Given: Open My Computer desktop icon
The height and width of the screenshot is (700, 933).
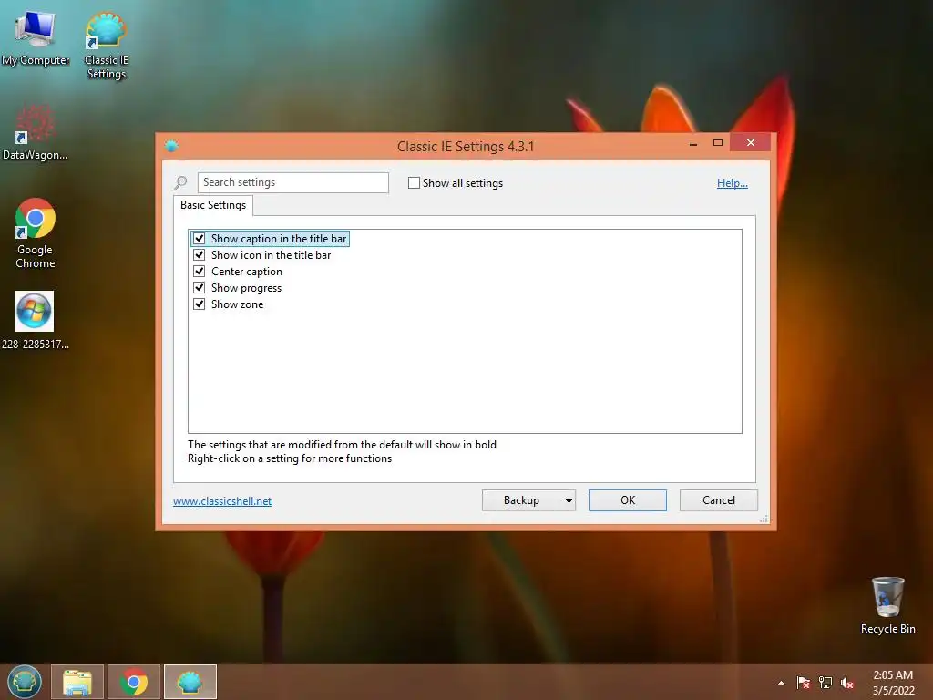Looking at the screenshot, I should [x=36, y=38].
